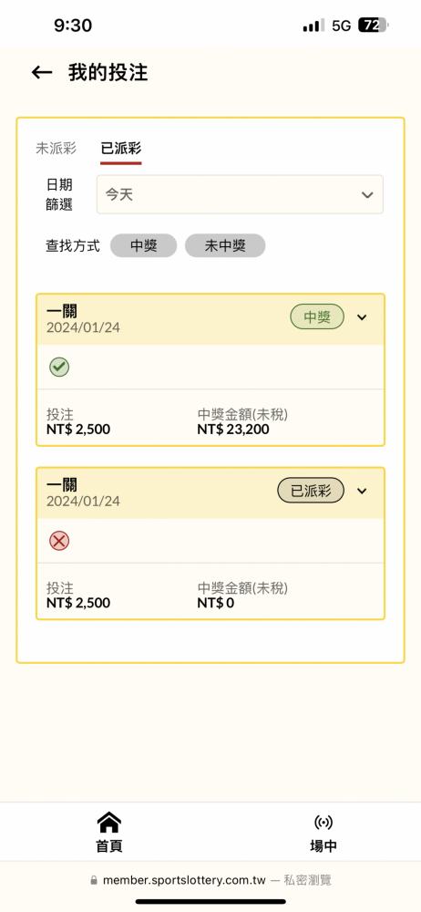Screen dimensions: 421x912
Task: Toggle the 未中獎 filter chip
Action: (x=225, y=245)
